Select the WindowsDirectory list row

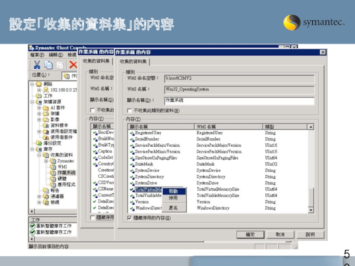tap(217, 208)
